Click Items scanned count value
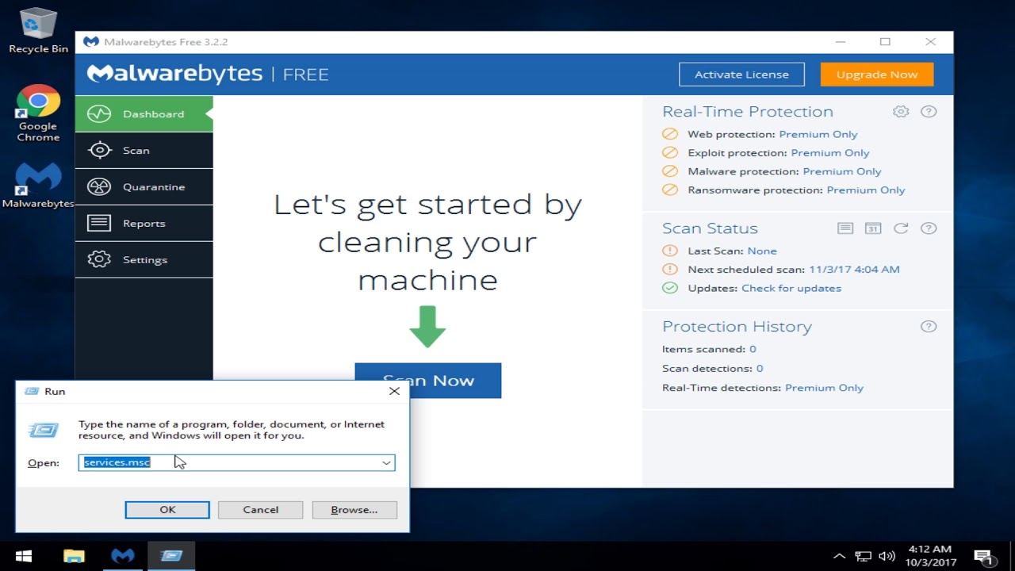This screenshot has height=571, width=1015. pyautogui.click(x=753, y=349)
